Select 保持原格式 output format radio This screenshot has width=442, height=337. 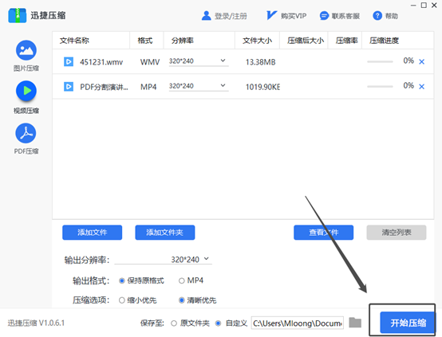coord(122,280)
